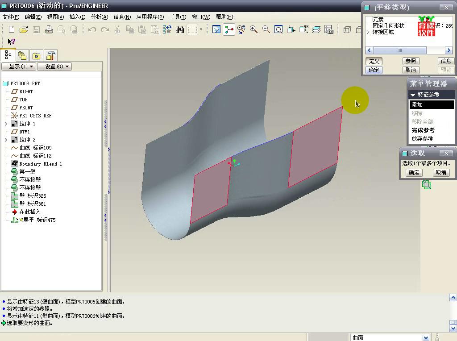457x341 pixels.
Task: Click the redo arrow icon
Action: pos(104,29)
